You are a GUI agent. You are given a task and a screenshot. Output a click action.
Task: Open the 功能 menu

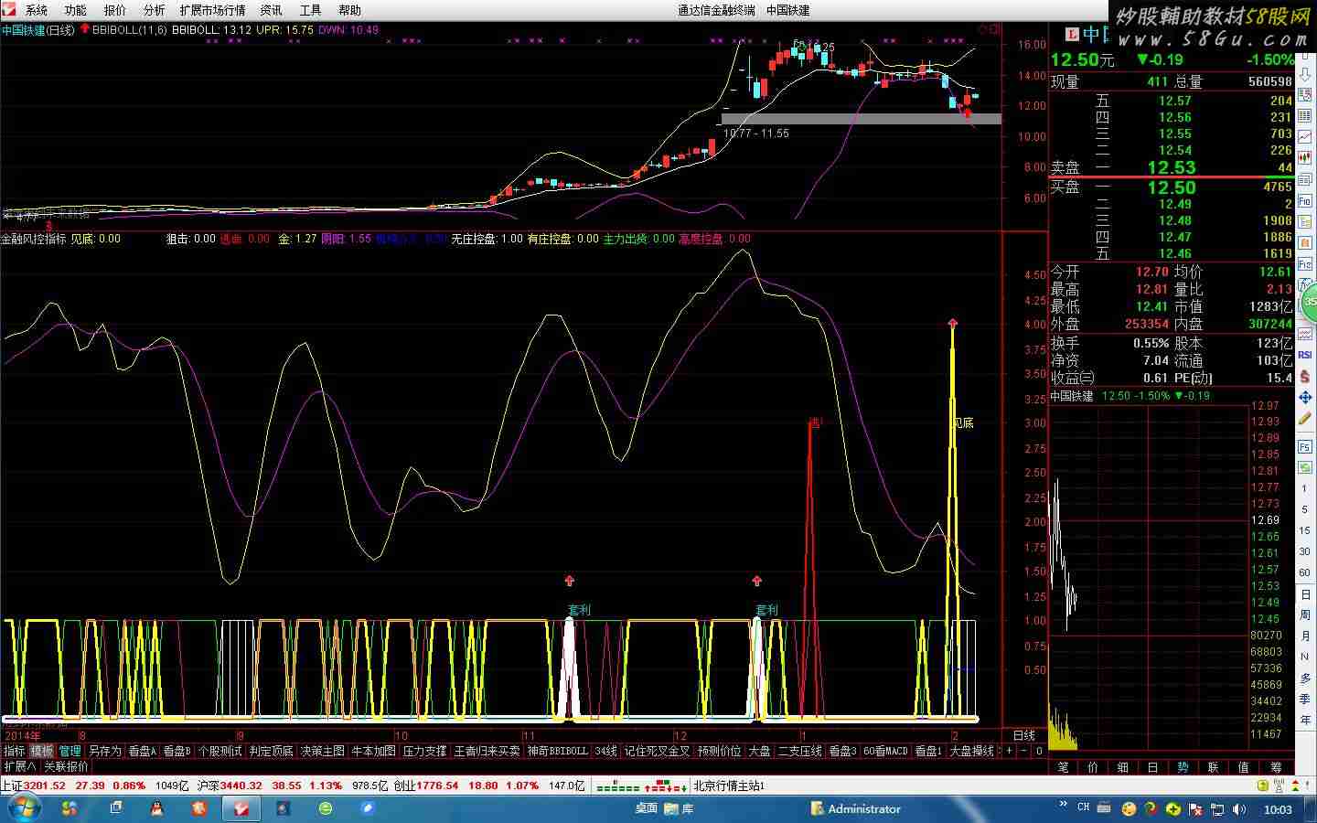[76, 10]
